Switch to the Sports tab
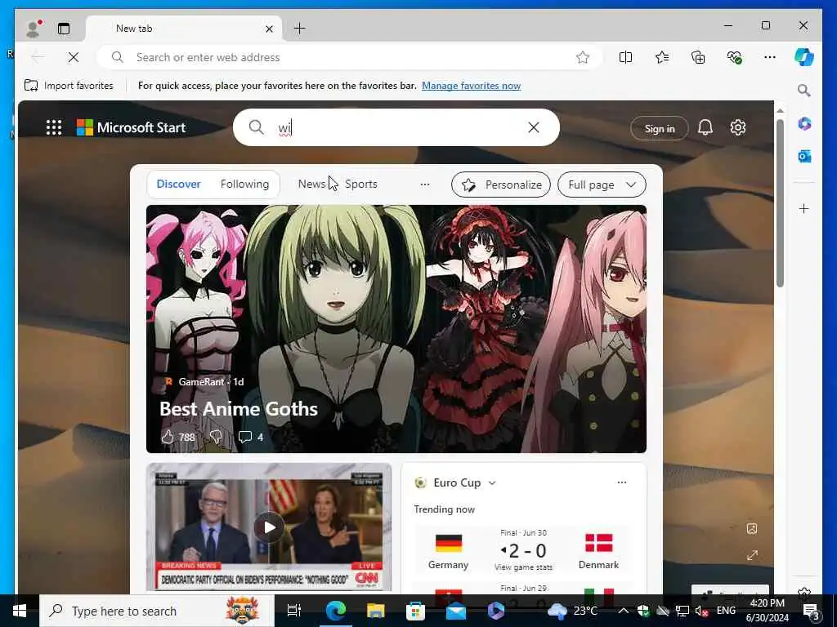 [x=360, y=184]
